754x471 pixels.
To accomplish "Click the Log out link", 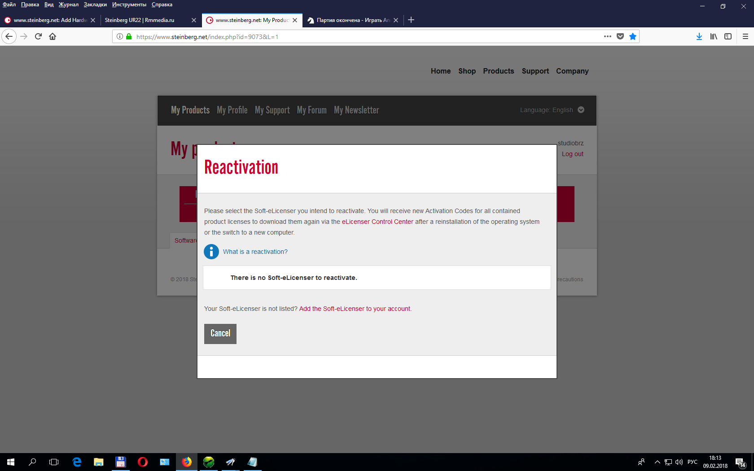I will [x=573, y=154].
